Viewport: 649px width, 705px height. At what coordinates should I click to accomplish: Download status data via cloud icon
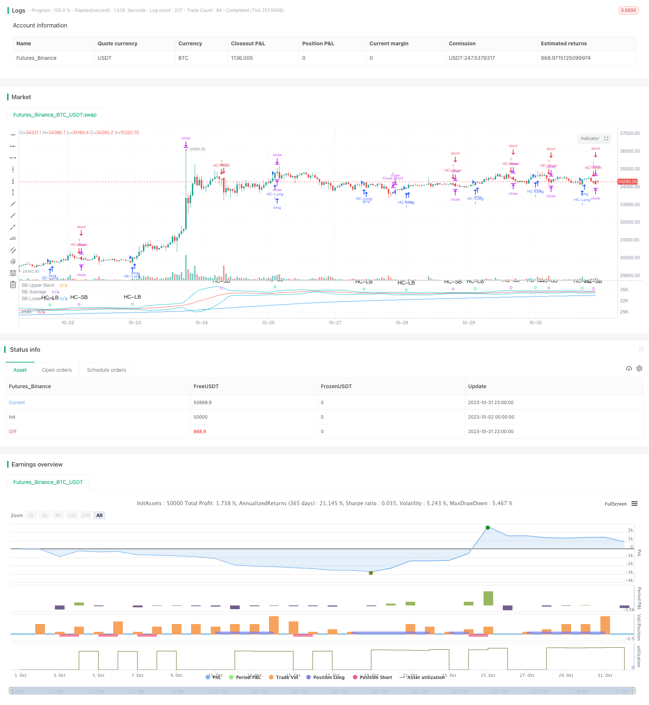(629, 368)
